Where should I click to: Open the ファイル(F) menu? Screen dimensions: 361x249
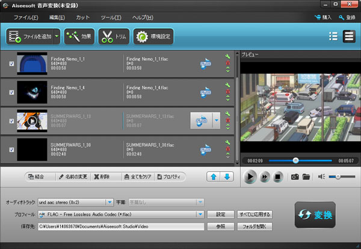point(26,17)
